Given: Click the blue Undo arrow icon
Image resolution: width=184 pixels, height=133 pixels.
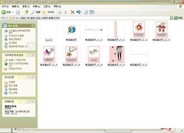Looking at the screenshot, I should pos(78,12).
